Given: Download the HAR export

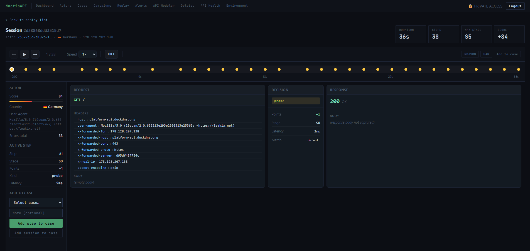Looking at the screenshot, I should [486, 54].
